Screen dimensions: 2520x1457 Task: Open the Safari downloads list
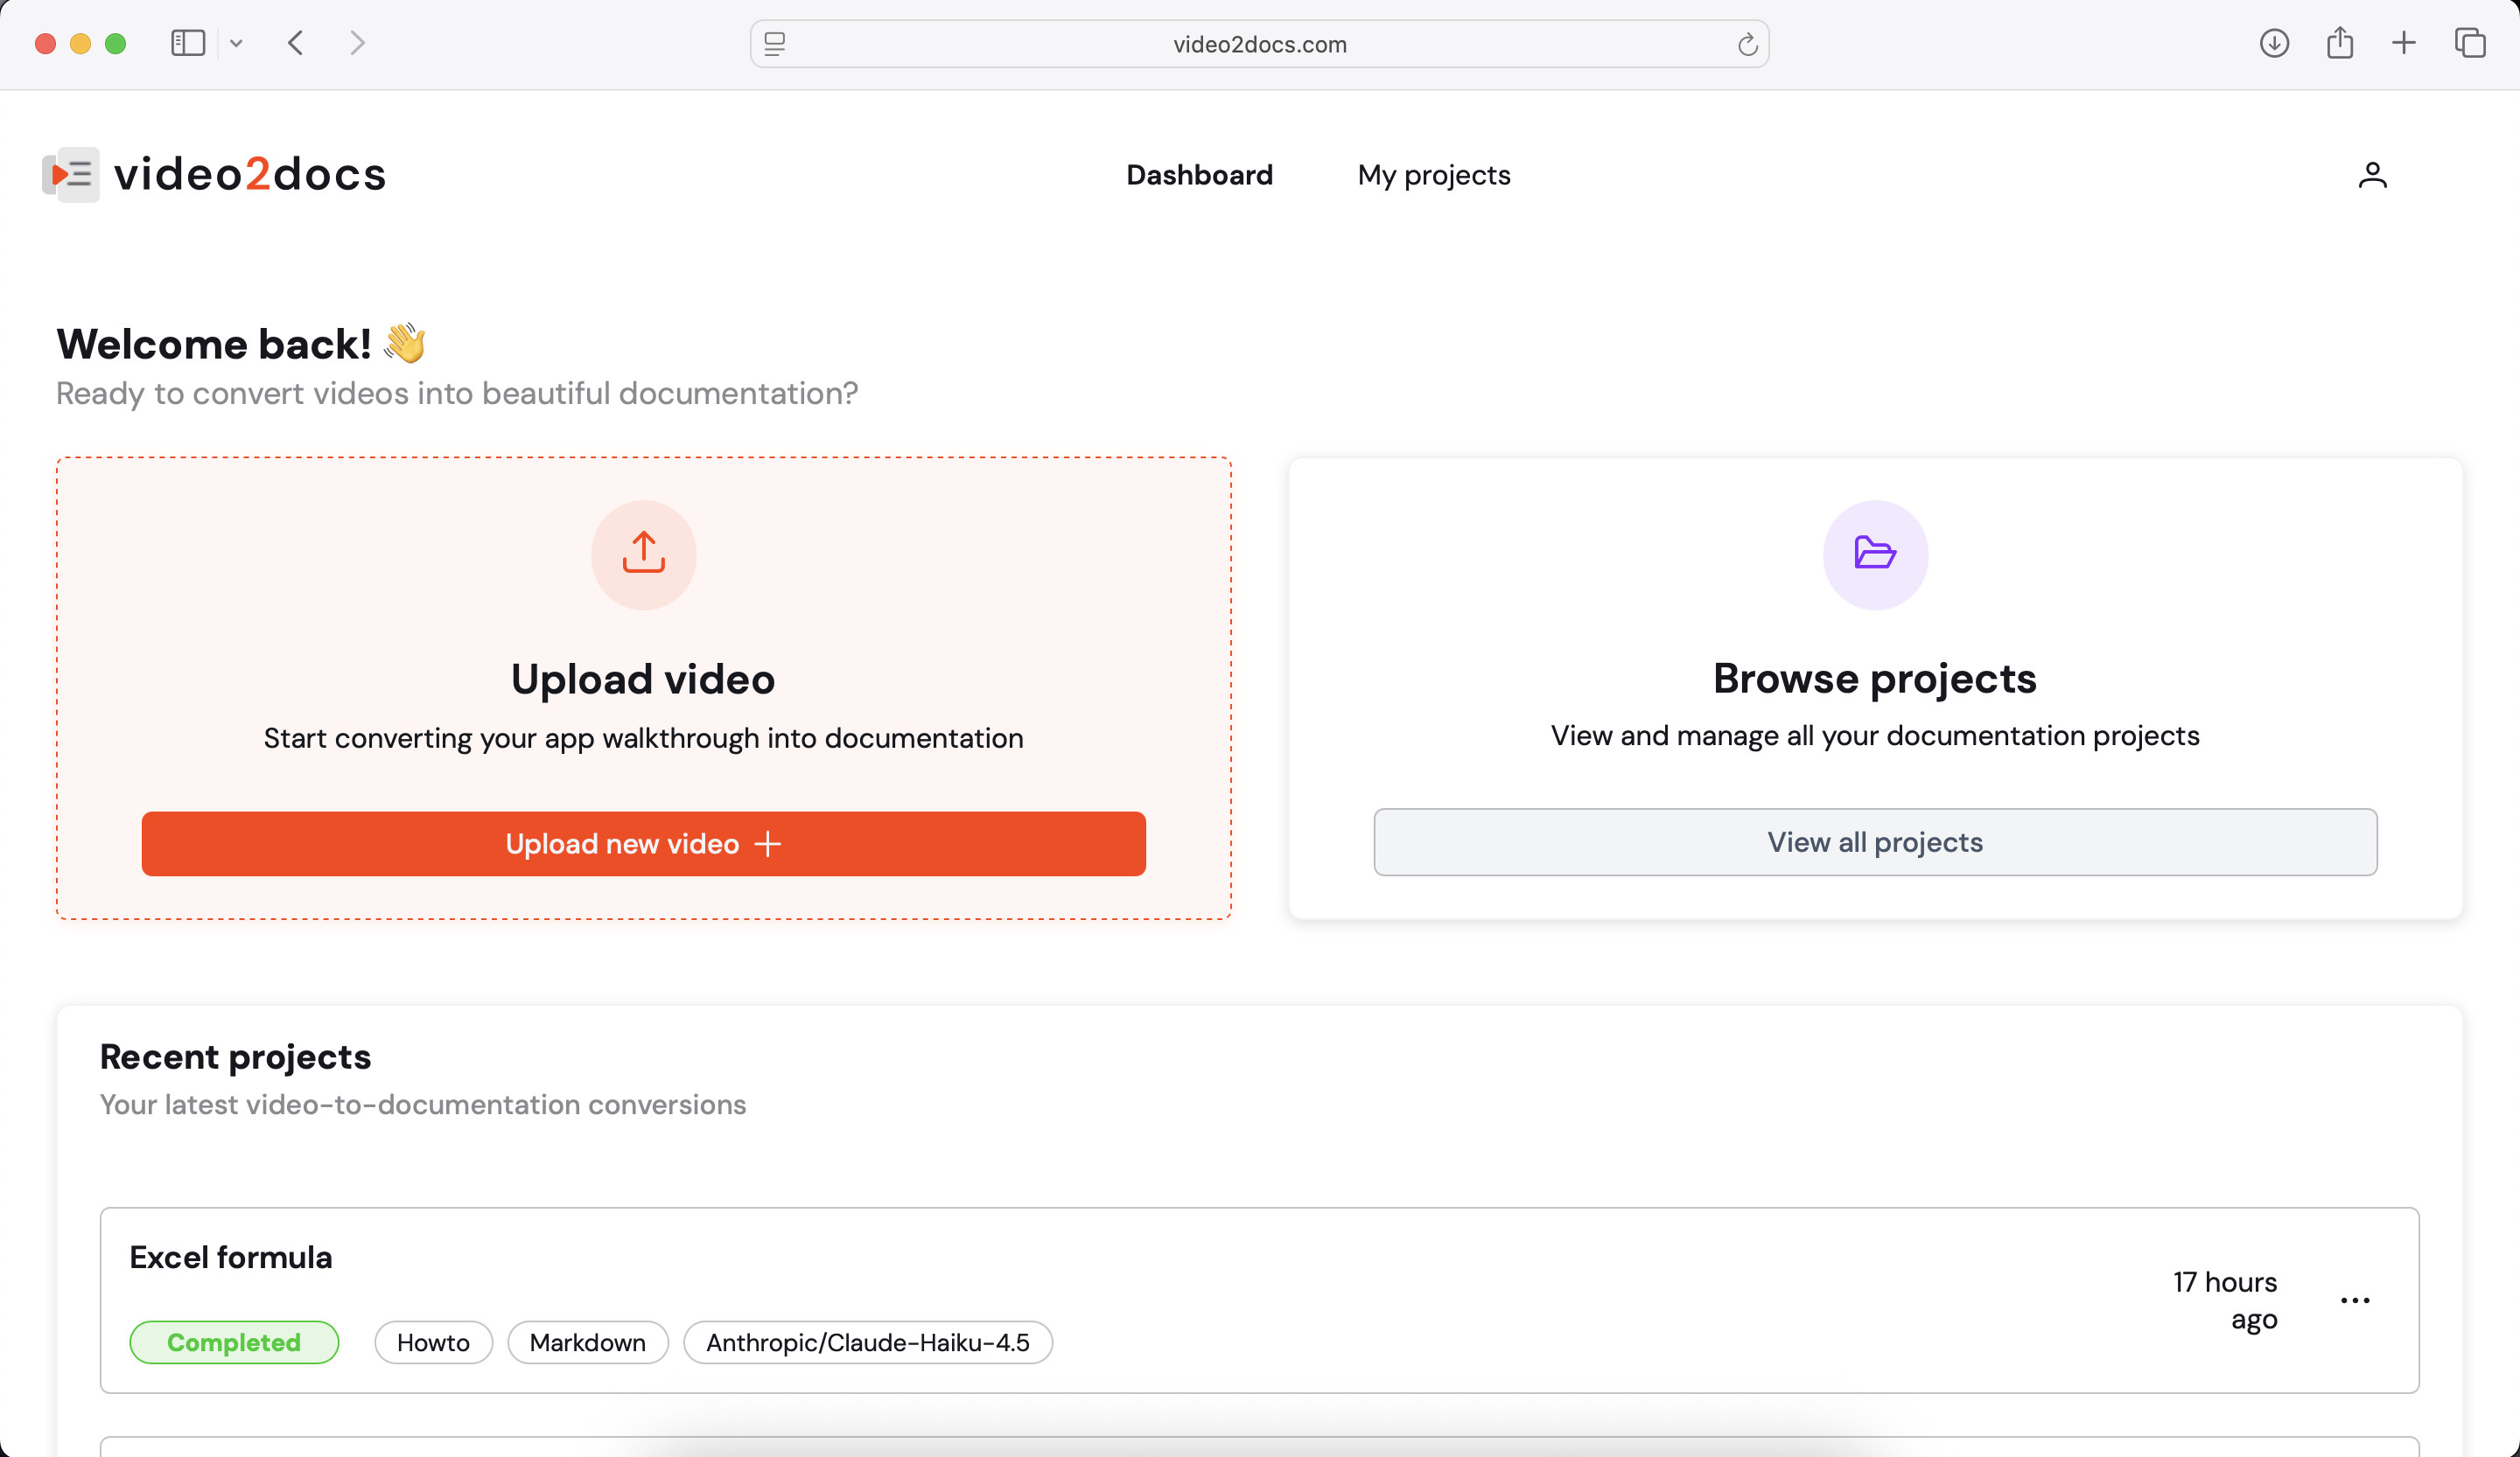pyautogui.click(x=2273, y=43)
